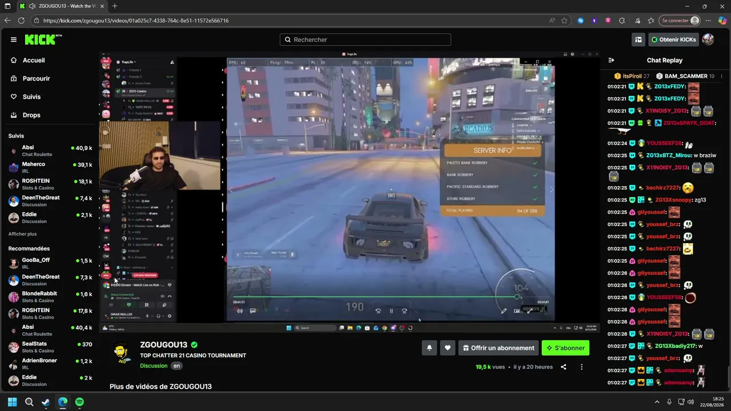Click the browser address bar URL
Image resolution: width=731 pixels, height=411 pixels.
tap(136, 21)
